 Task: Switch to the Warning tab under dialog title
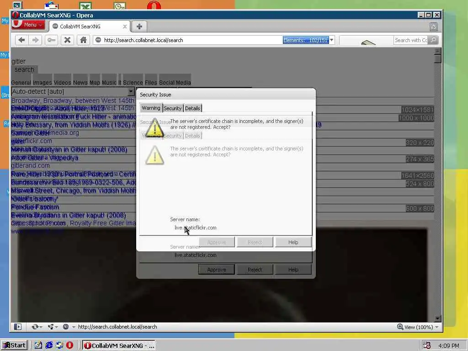click(x=151, y=108)
